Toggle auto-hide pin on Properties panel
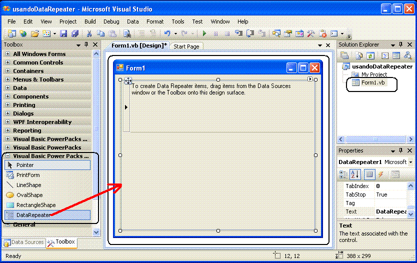 click(401, 150)
